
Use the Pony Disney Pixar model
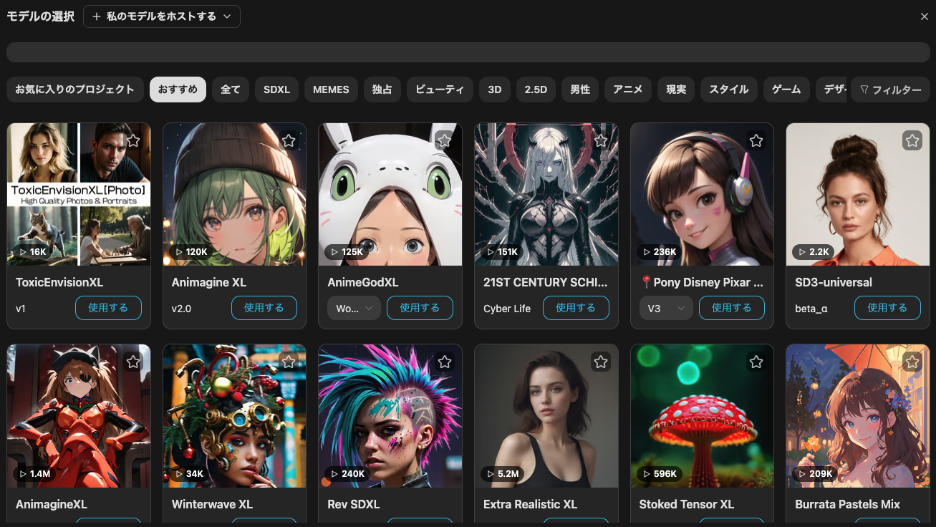731,308
